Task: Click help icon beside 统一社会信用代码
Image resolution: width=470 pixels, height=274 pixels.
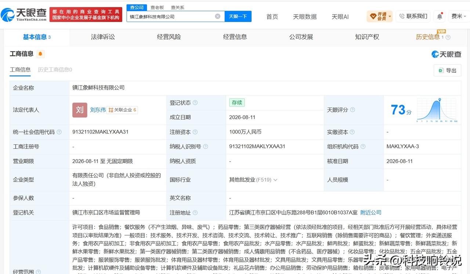Action: click(59, 132)
